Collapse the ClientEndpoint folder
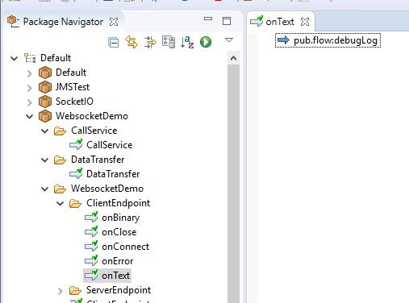This screenshot has height=303, width=409. [61, 204]
